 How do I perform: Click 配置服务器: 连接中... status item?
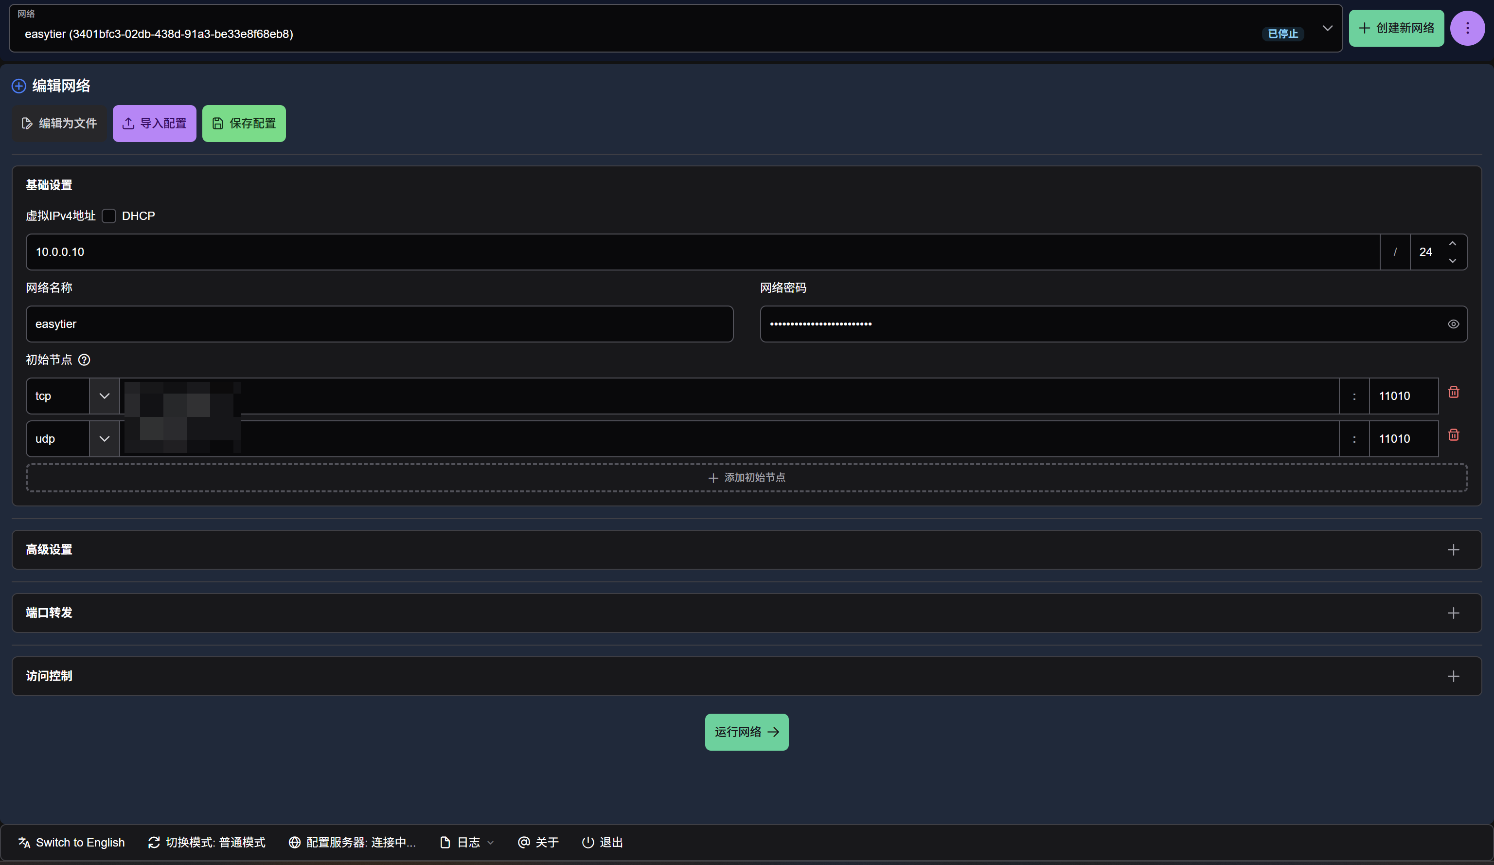click(x=352, y=842)
